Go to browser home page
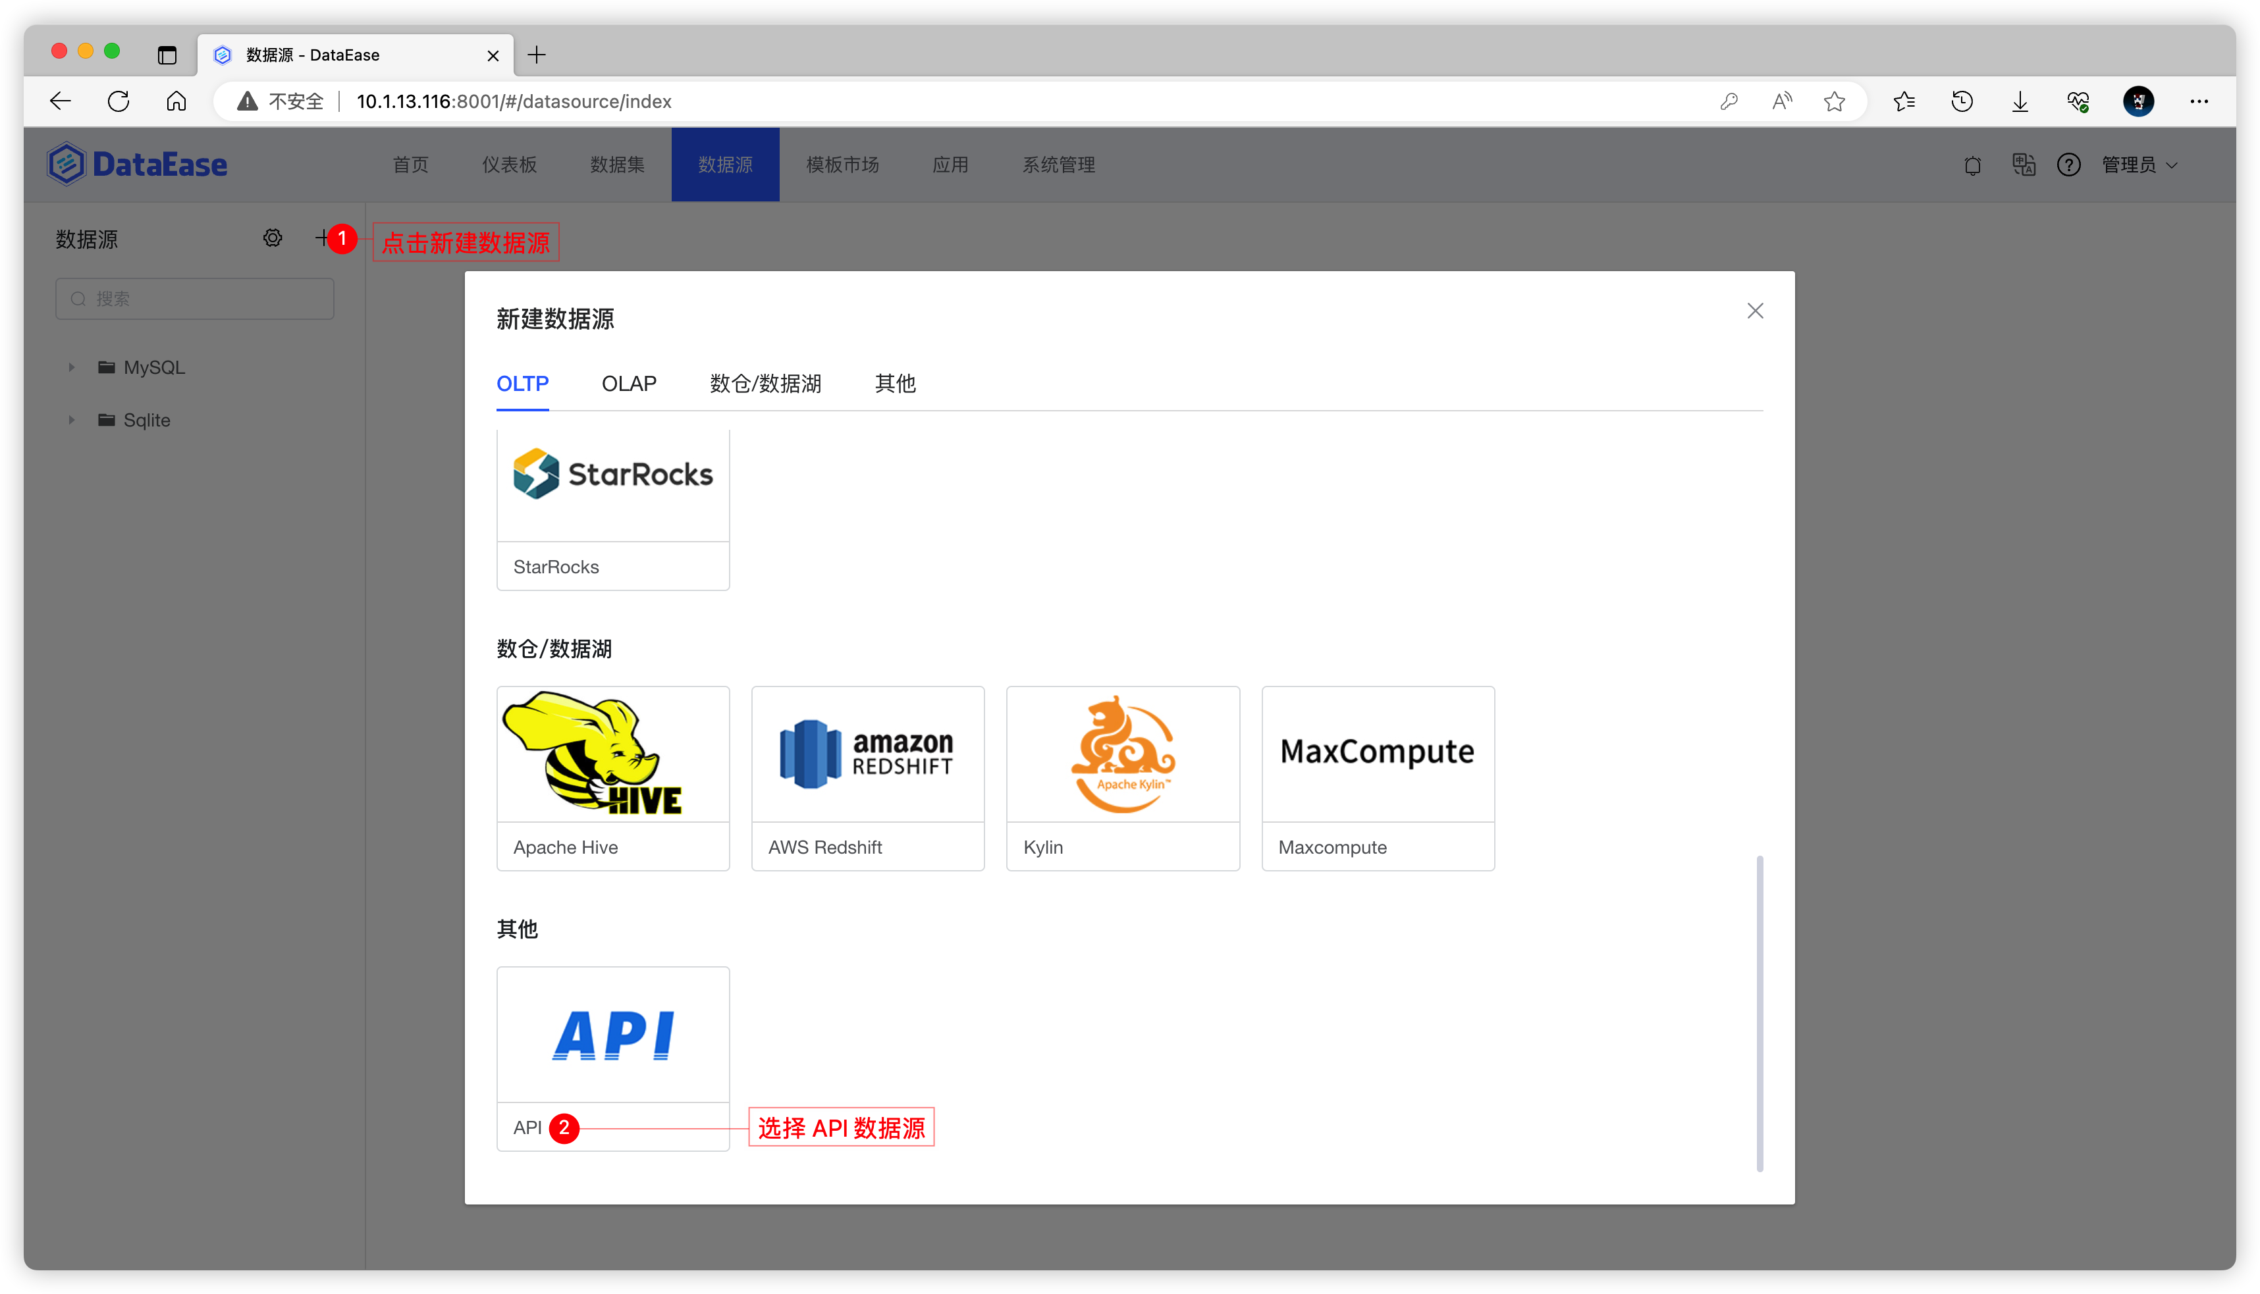 [176, 101]
